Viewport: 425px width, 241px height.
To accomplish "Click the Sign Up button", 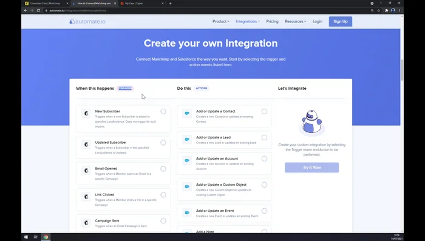I will coord(341,21).
